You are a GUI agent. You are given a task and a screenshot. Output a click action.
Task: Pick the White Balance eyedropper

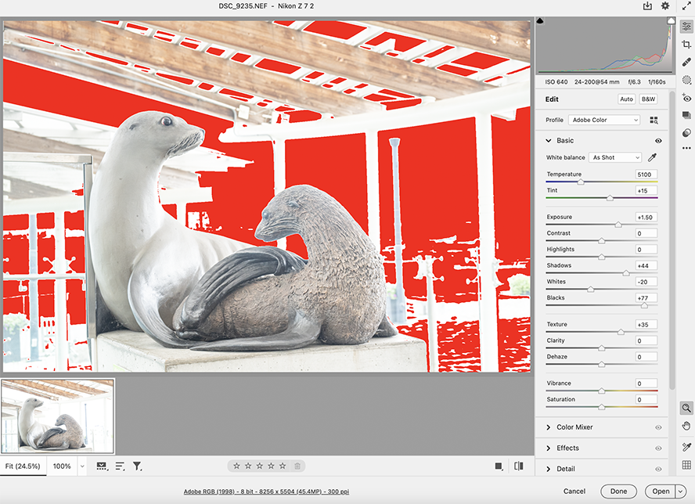[652, 157]
